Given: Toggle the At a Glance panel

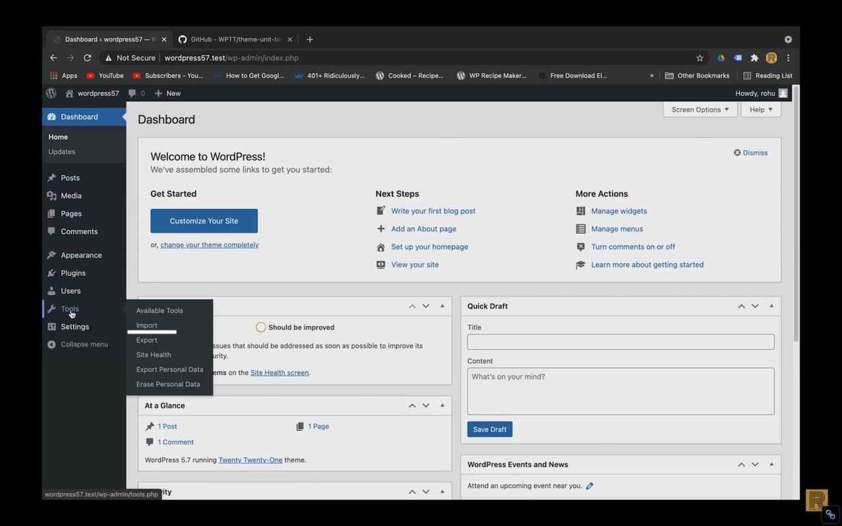Looking at the screenshot, I should pos(442,406).
